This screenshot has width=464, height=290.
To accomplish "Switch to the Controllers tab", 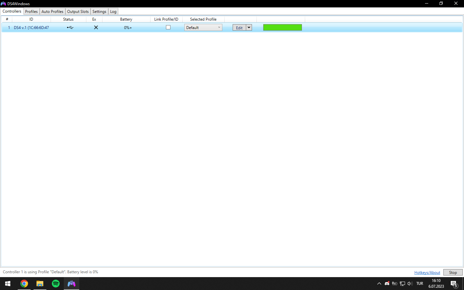I will [x=12, y=11].
